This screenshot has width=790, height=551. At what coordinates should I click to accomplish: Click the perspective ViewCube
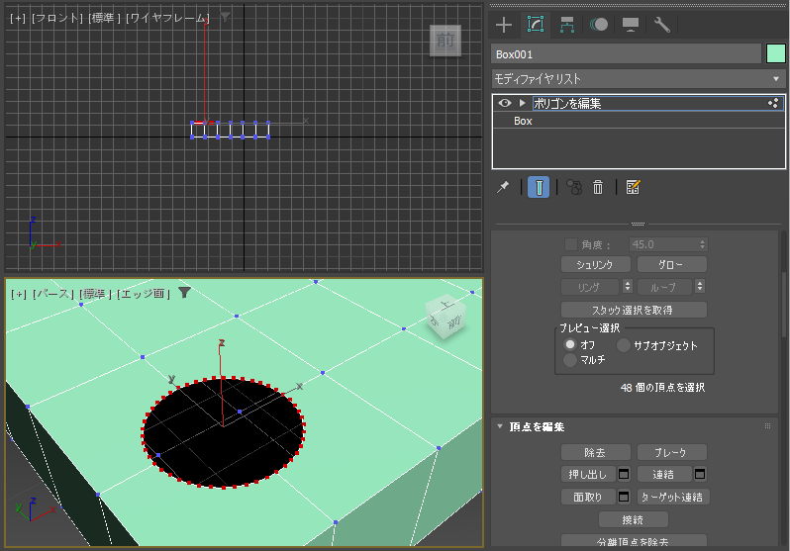tap(445, 317)
